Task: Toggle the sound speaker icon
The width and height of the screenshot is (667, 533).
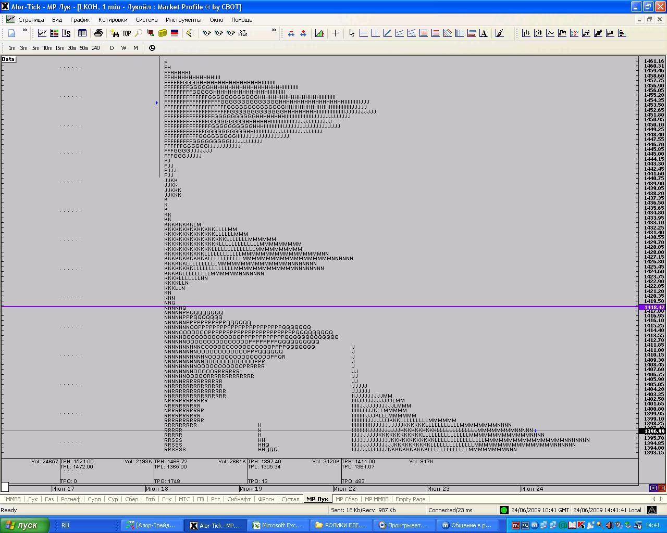Action: pos(190,33)
